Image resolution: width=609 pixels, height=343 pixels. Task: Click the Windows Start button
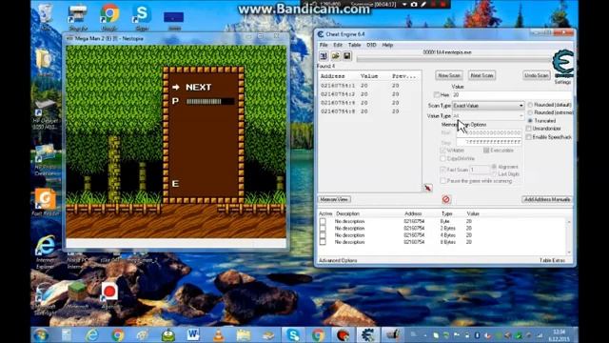41,335
